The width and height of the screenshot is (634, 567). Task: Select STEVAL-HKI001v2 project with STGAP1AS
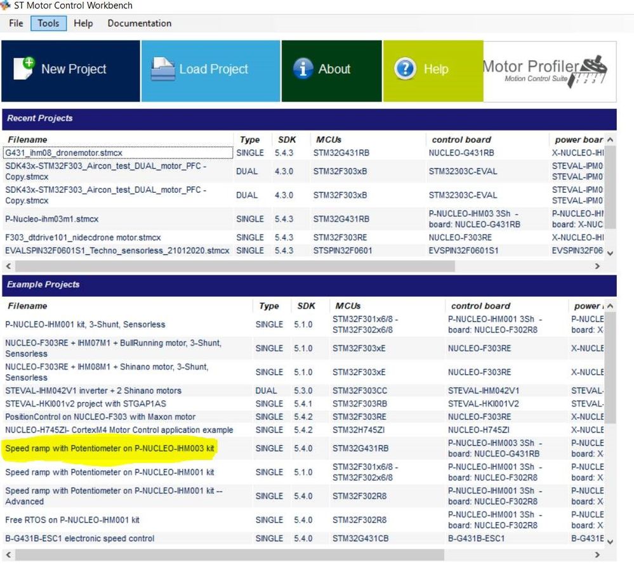point(86,404)
